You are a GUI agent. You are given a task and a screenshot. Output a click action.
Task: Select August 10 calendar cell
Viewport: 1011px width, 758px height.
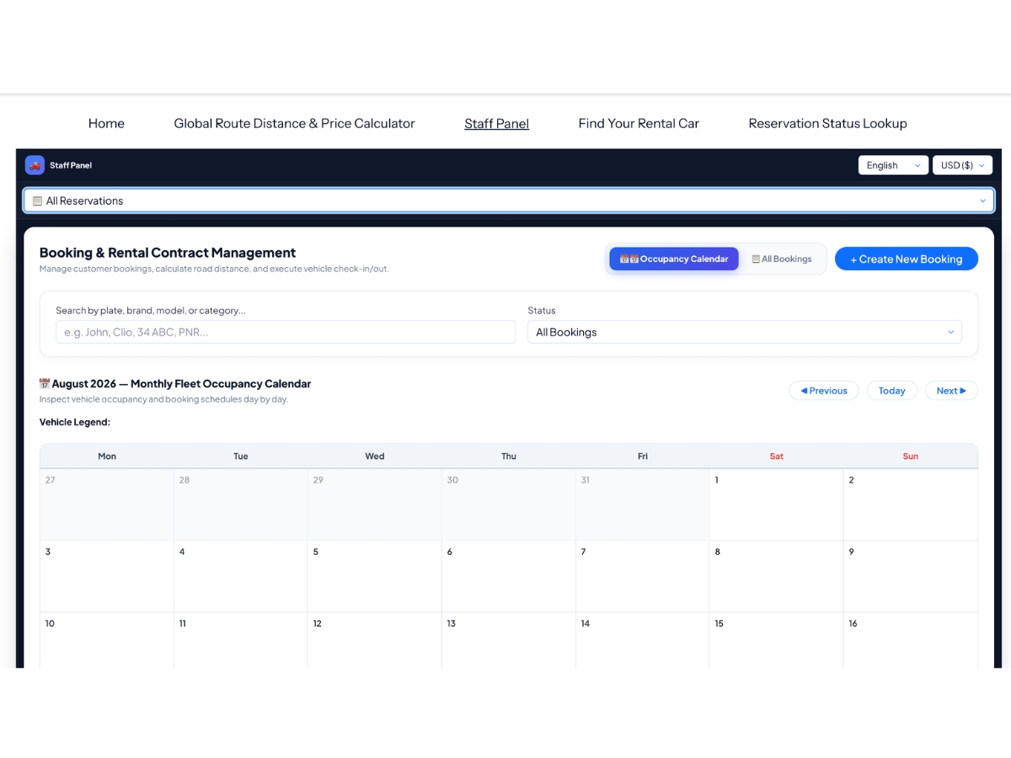point(107,640)
